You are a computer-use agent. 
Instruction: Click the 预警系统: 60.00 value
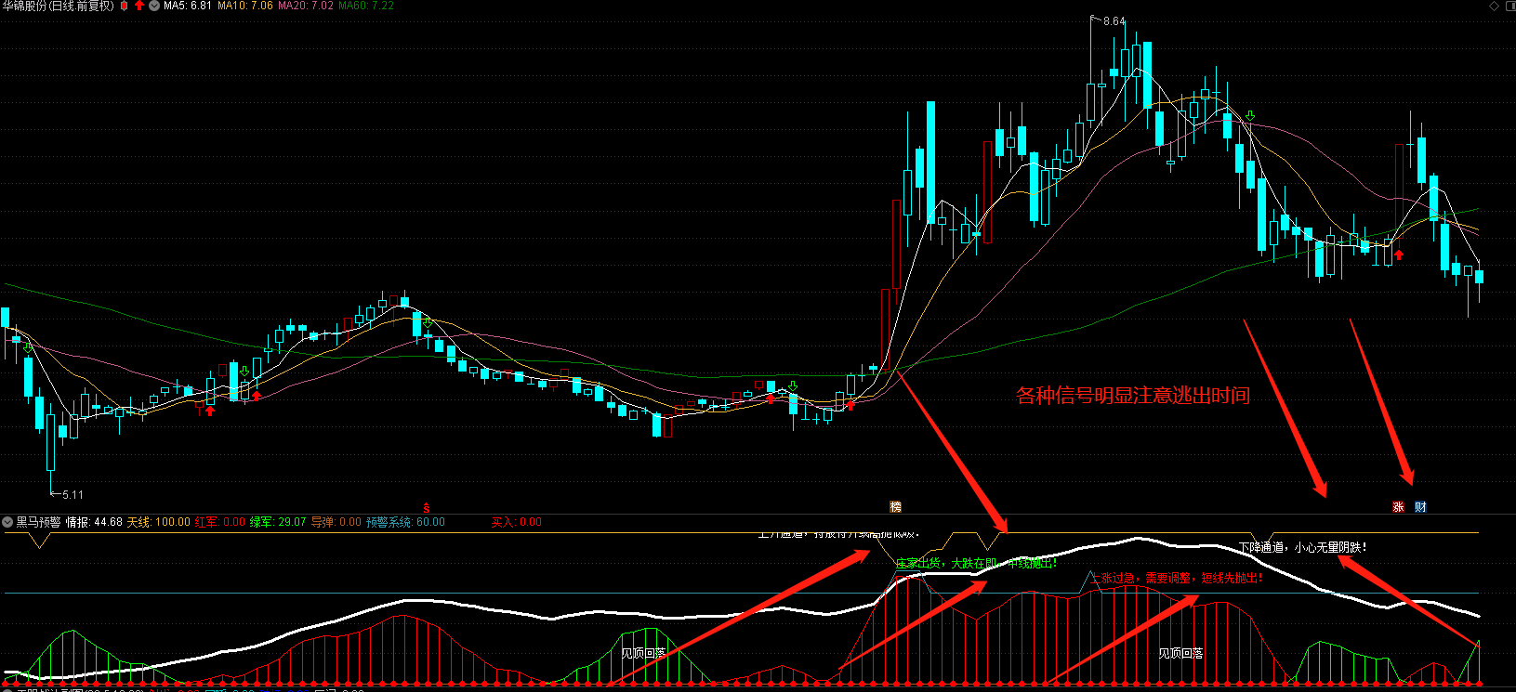[405, 522]
